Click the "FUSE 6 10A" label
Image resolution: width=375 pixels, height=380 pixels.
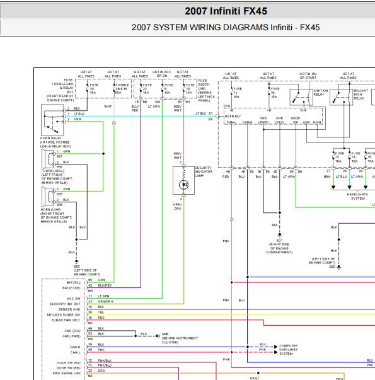click(x=169, y=89)
